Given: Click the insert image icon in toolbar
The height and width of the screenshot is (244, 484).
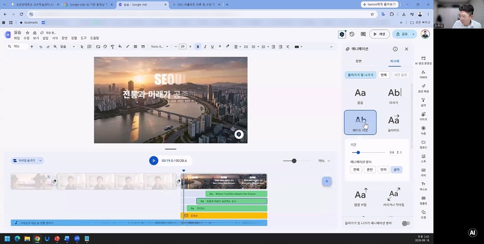Looking at the screenshot, I should (x=98, y=47).
